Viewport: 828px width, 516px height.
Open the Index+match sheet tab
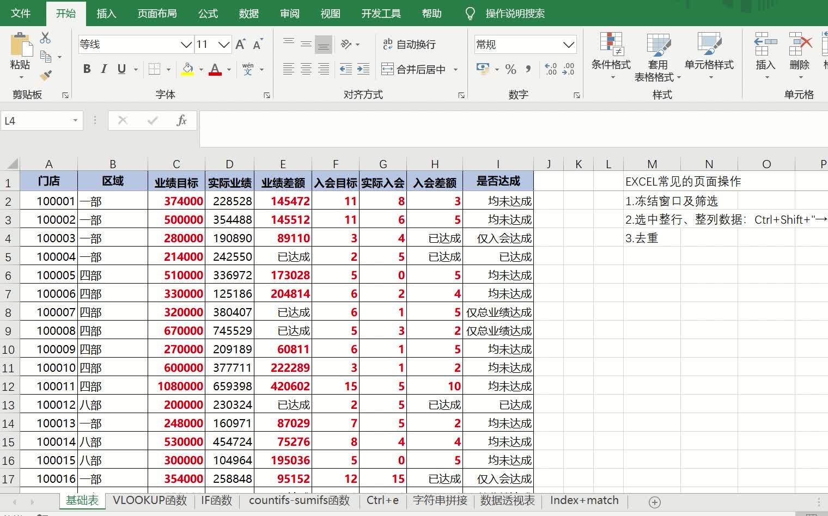pos(585,501)
